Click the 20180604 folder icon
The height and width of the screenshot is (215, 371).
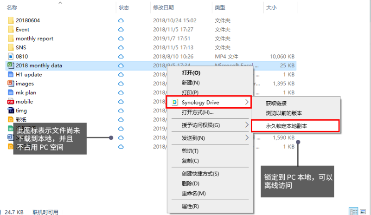[x=11, y=20]
